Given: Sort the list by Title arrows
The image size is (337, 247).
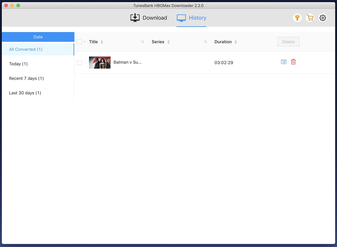Looking at the screenshot, I should click(x=102, y=42).
